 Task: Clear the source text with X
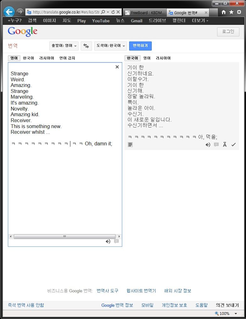coord(117,67)
